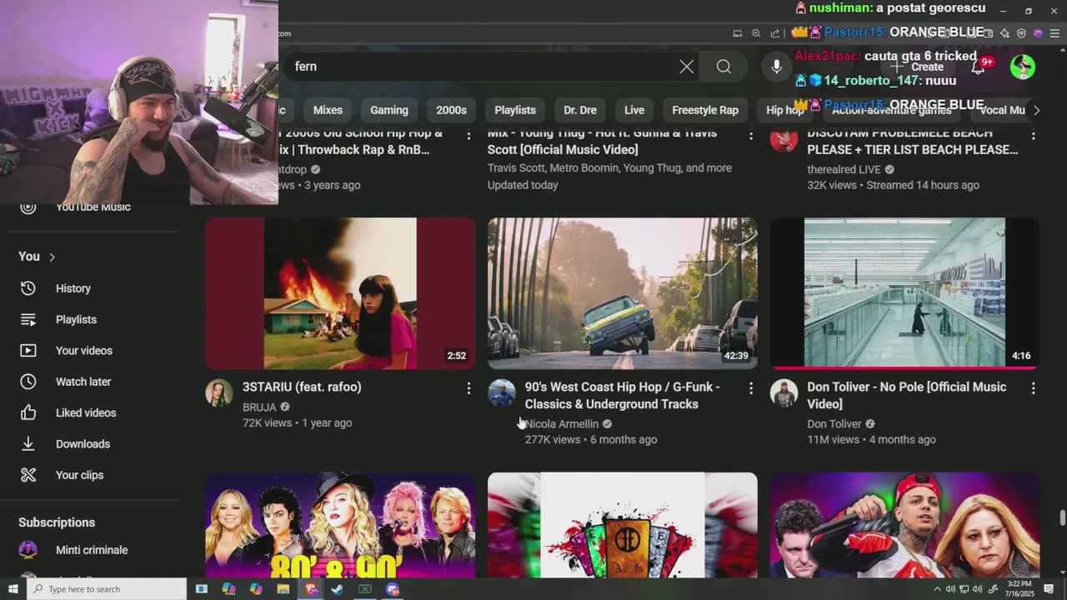Play the supermarket No Pole thumbnail
This screenshot has height=600, width=1067.
tap(904, 293)
